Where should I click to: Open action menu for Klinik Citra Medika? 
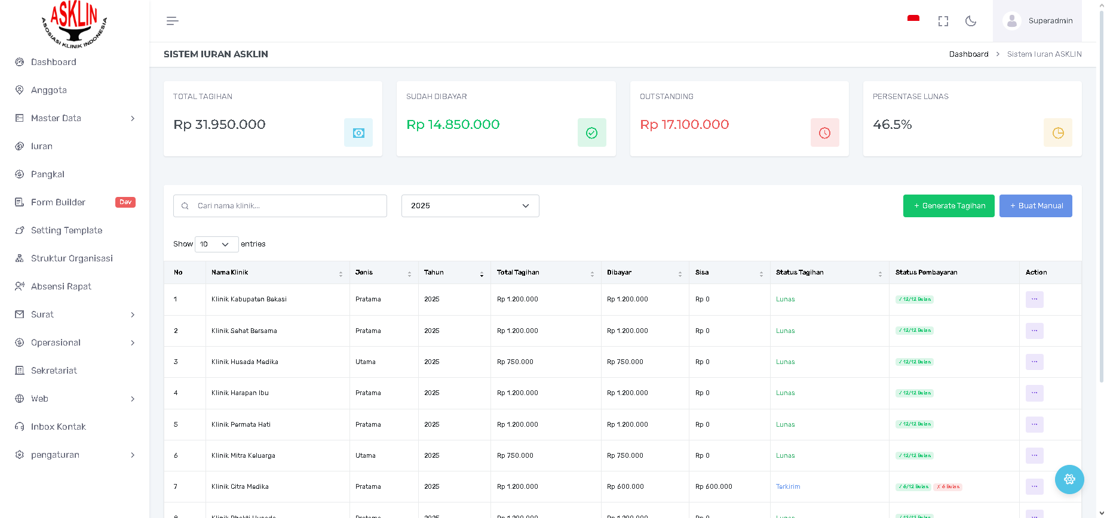click(1034, 487)
